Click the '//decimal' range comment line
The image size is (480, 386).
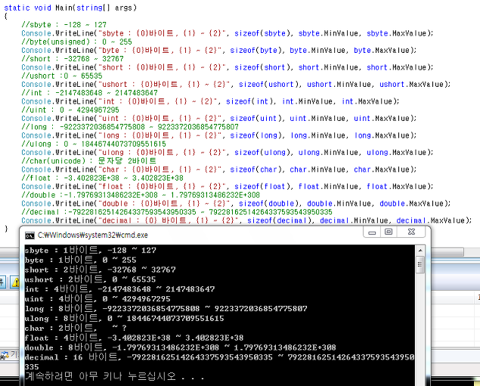(x=177, y=212)
